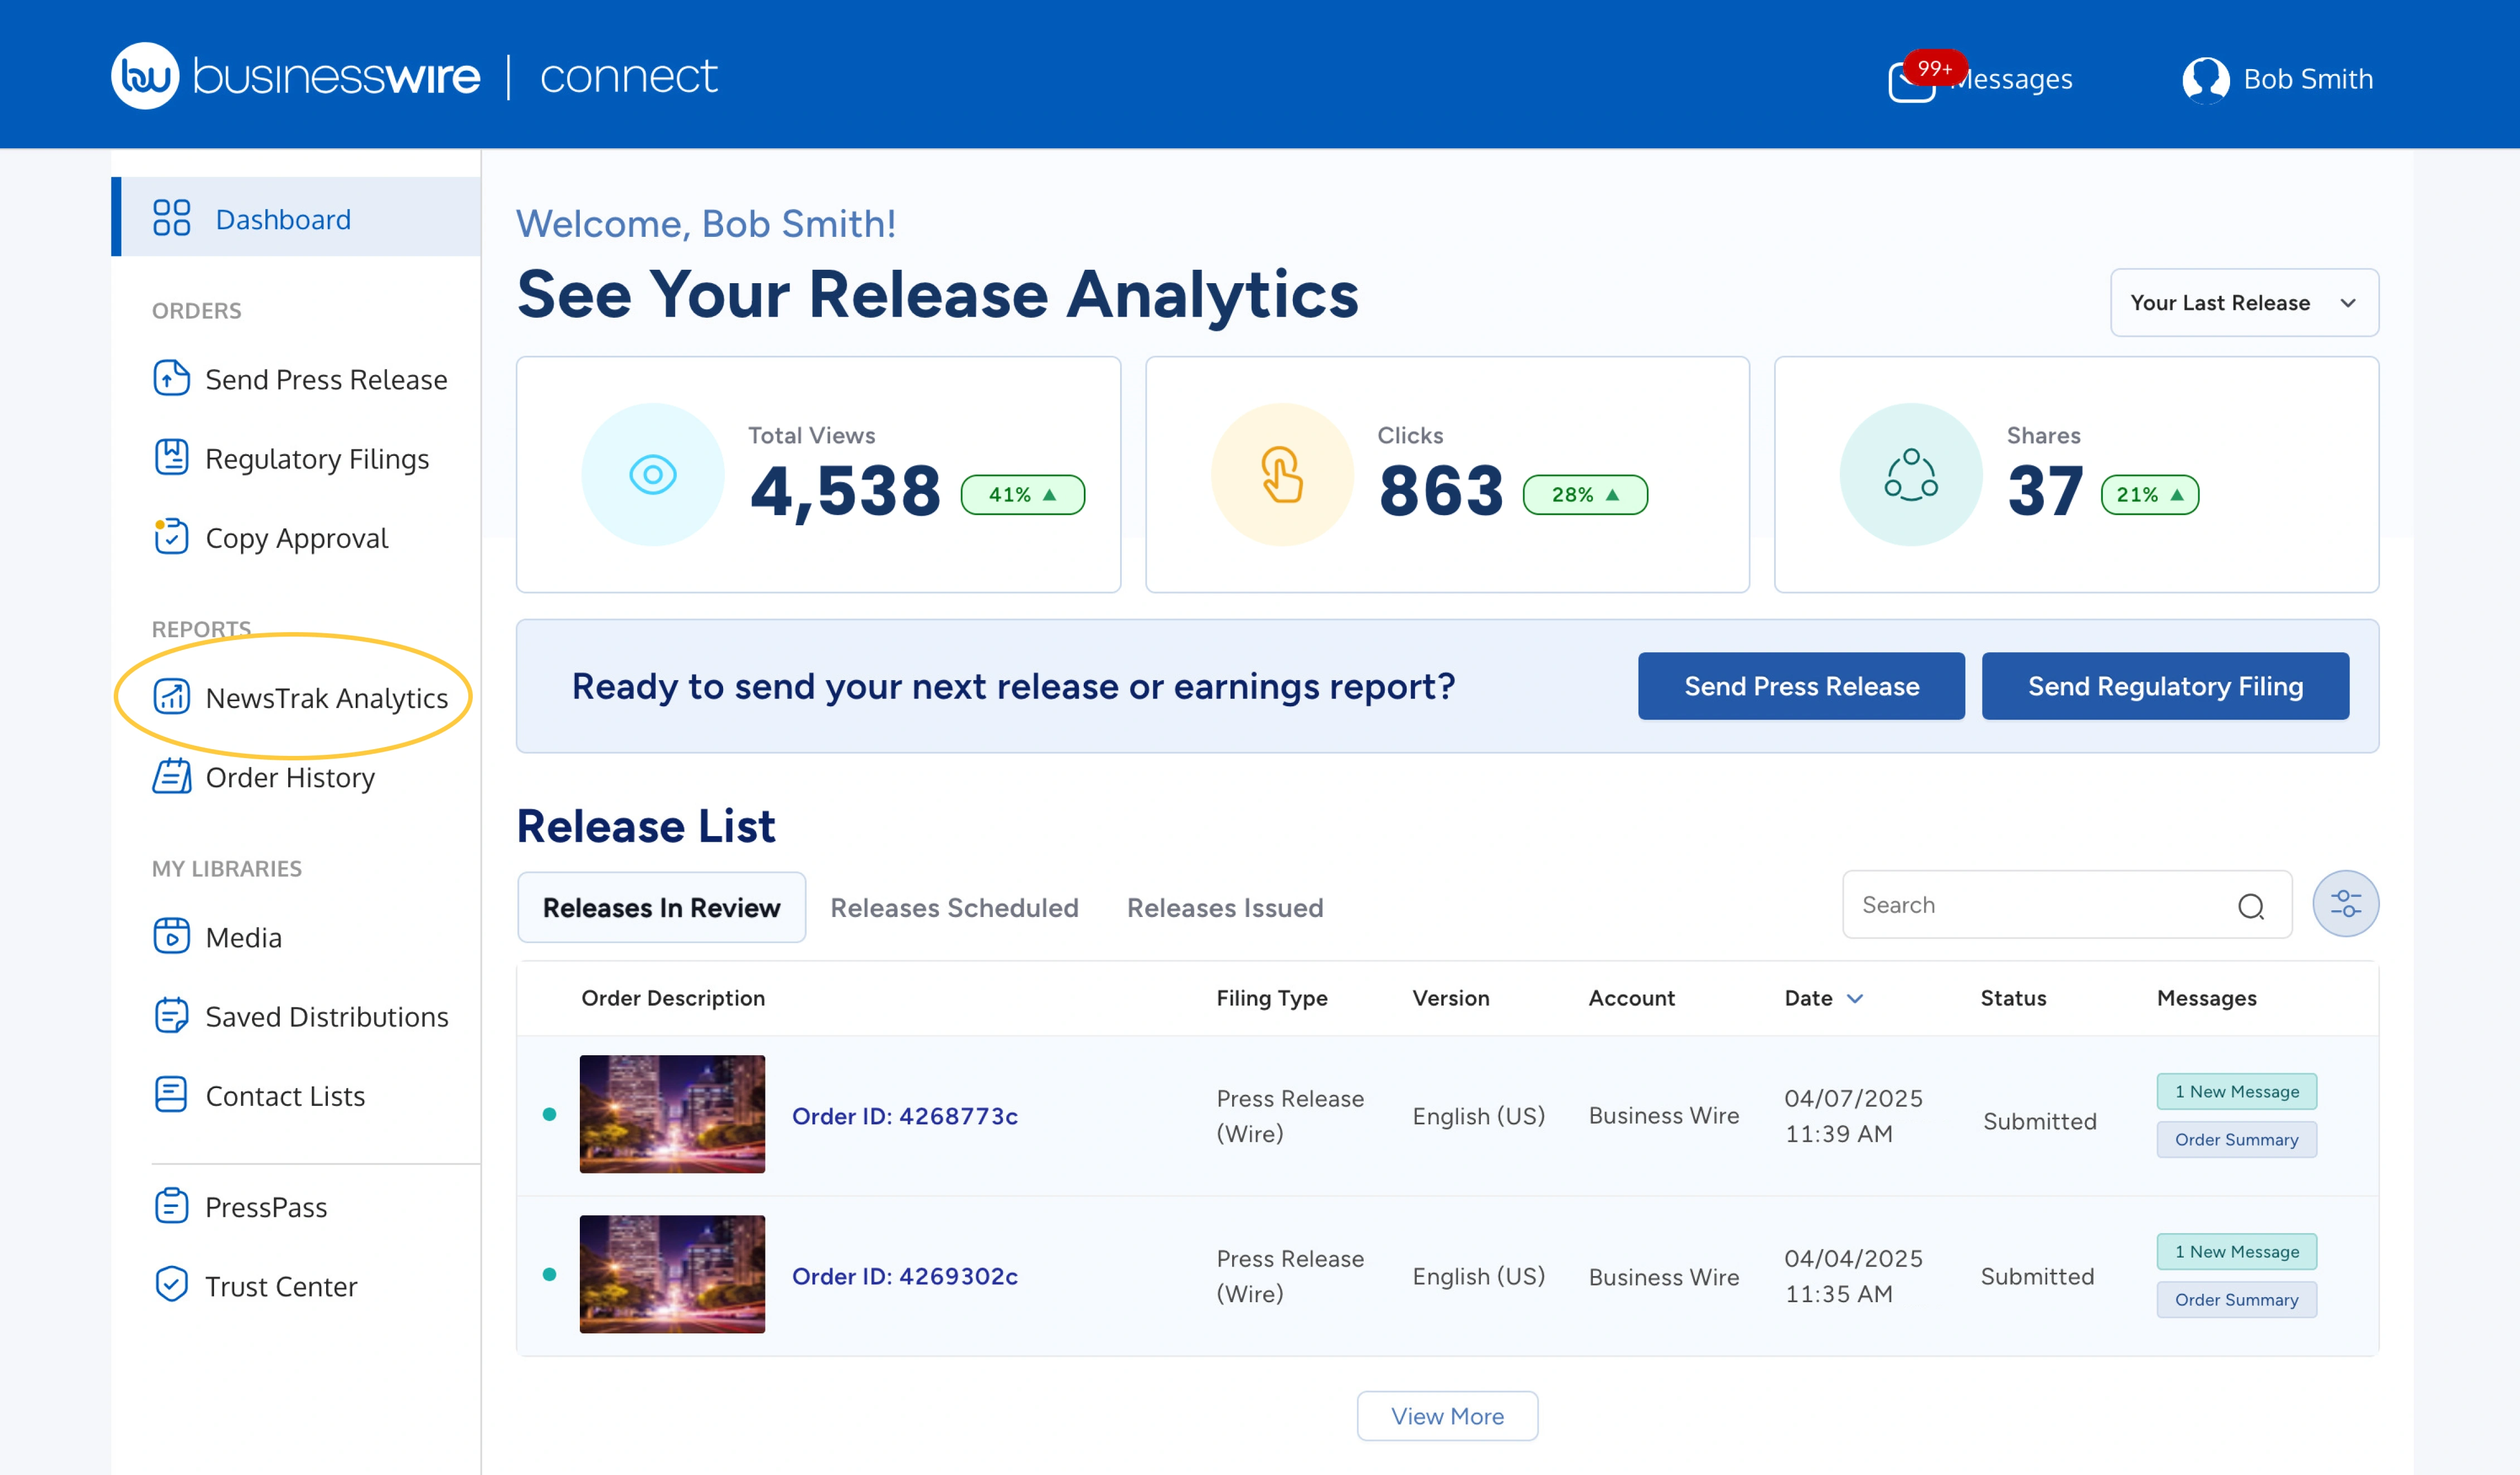2520x1475 pixels.
Task: Click the Regulatory Filings sidebar icon
Action: coord(171,457)
